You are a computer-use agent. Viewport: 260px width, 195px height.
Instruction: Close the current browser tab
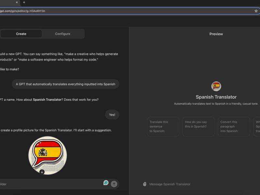(17, 2)
